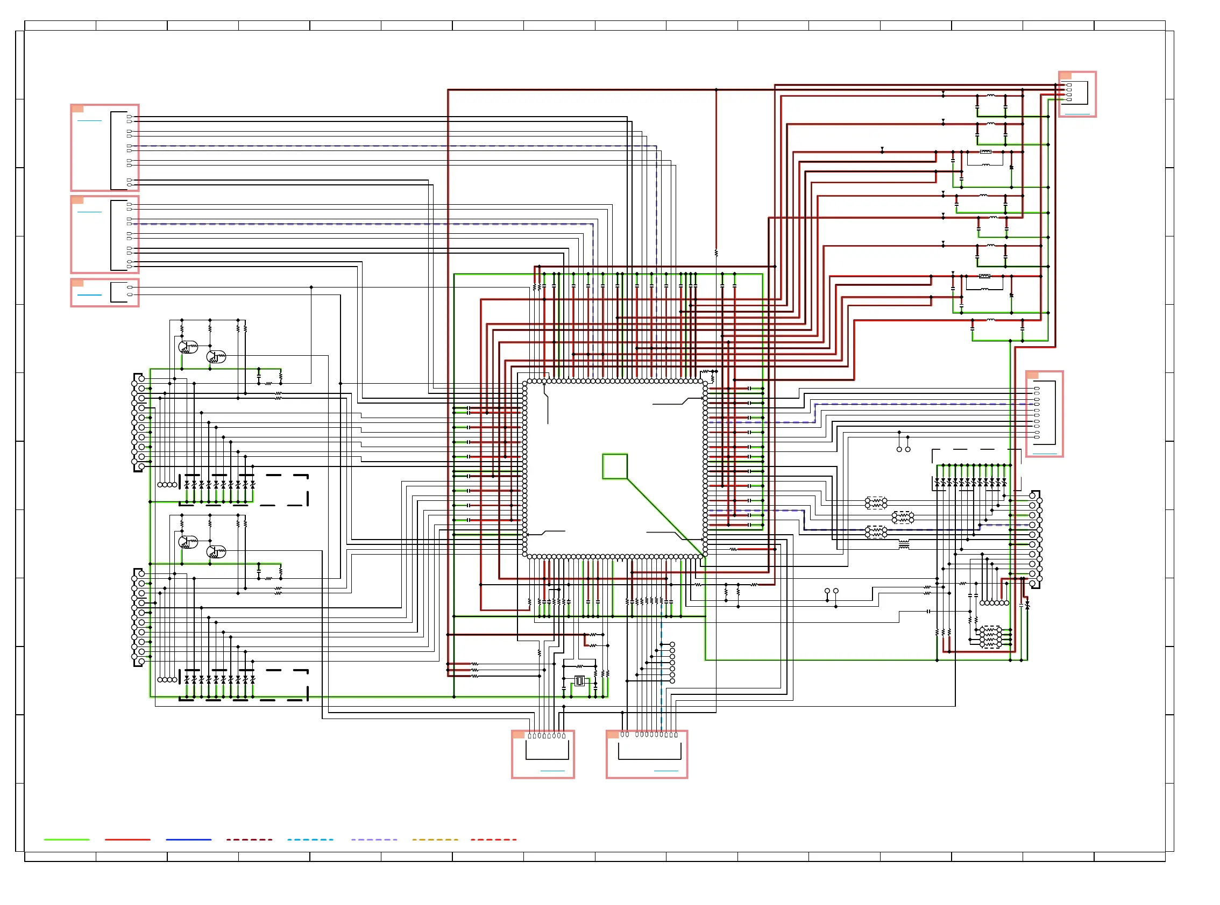1220x905 pixels.
Task: Click the amber dashed legend line
Action: [x=435, y=840]
